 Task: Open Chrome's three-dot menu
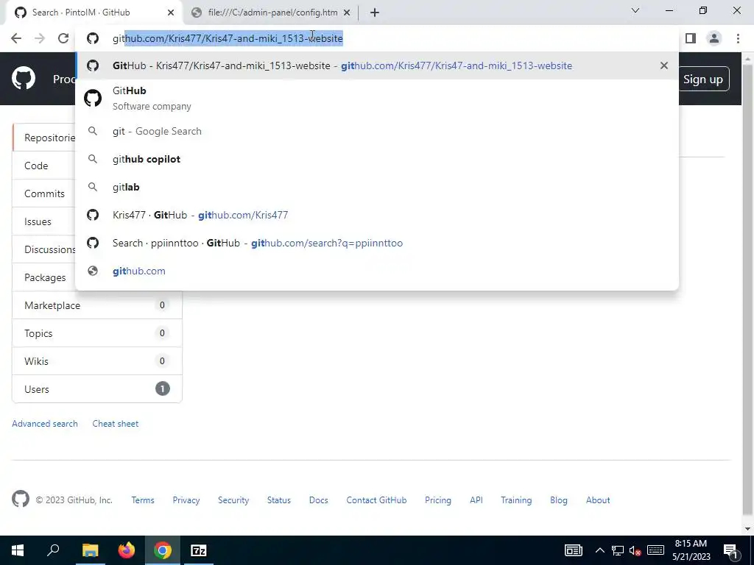coord(738,38)
